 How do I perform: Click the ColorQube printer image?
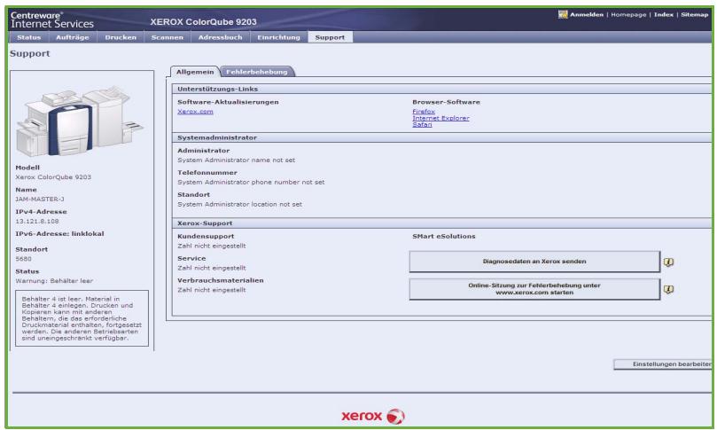click(80, 121)
